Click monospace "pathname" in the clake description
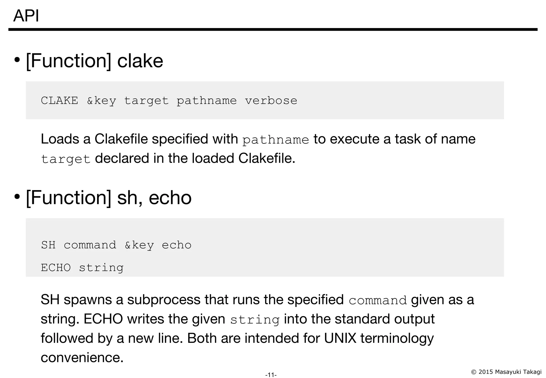Screen dimensions: 546x378 276,140
